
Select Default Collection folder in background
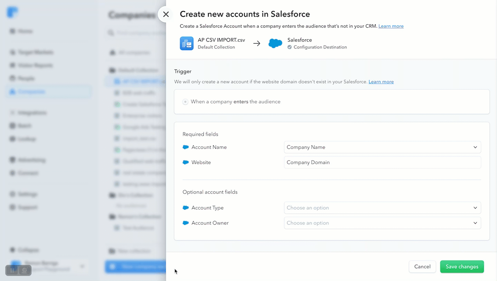[x=134, y=70]
